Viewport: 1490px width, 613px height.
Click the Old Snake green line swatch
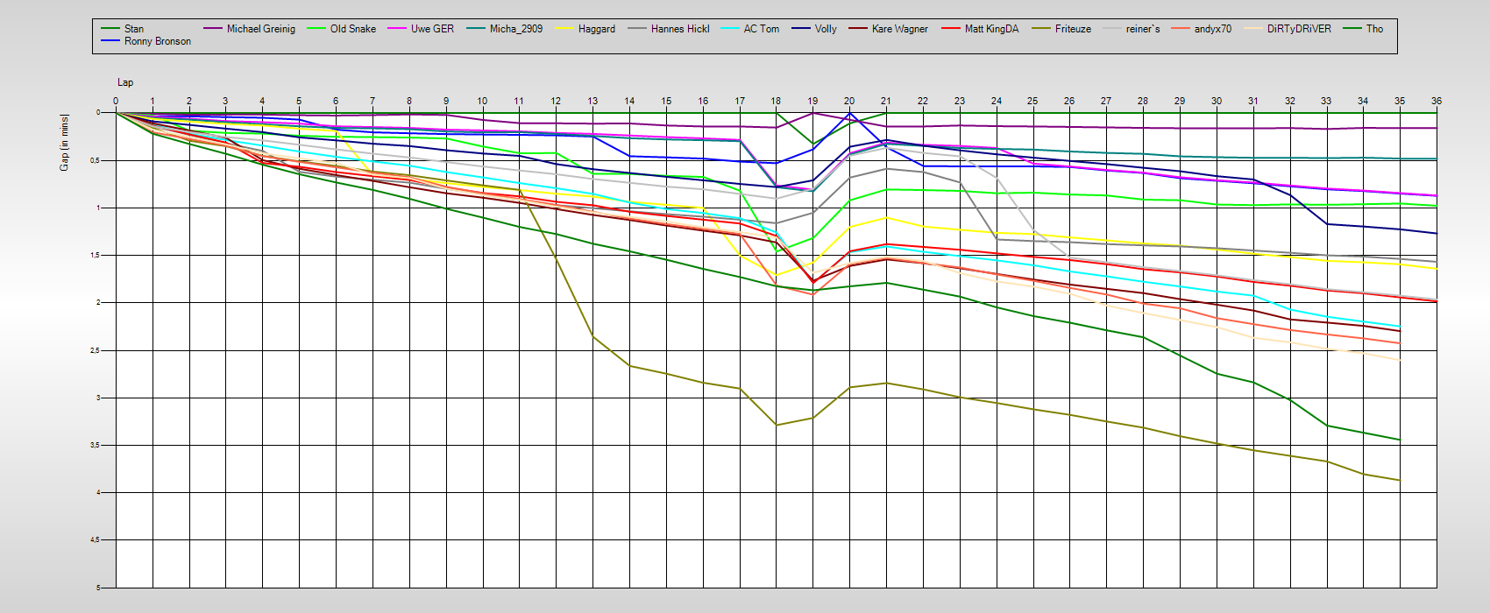(317, 29)
